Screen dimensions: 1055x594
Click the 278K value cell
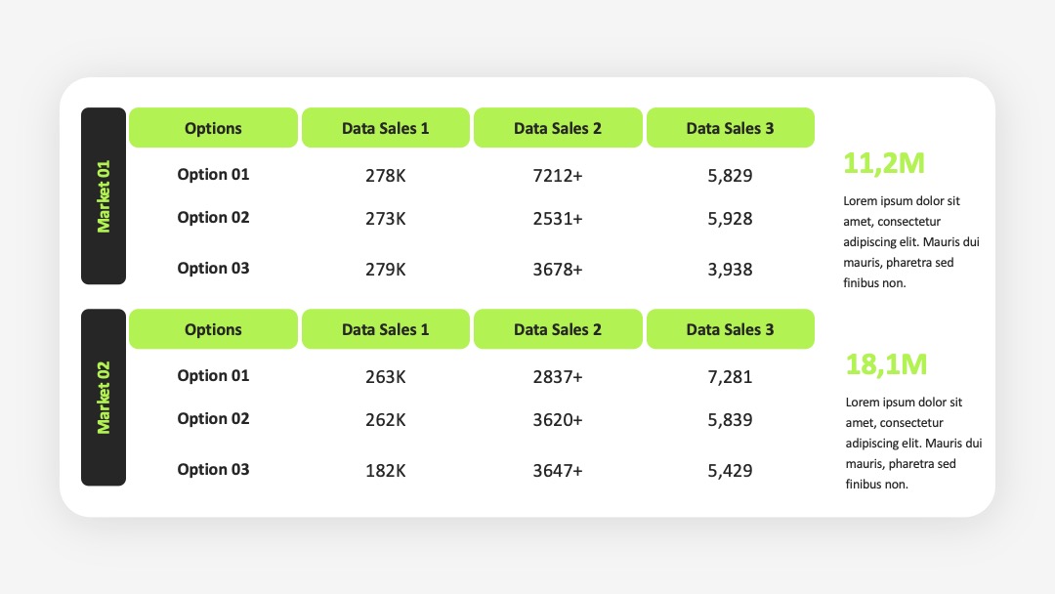[x=386, y=176]
